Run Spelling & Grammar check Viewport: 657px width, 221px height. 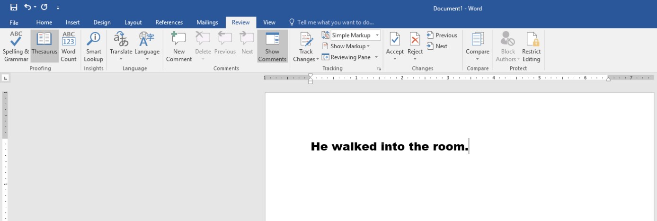coord(16,46)
